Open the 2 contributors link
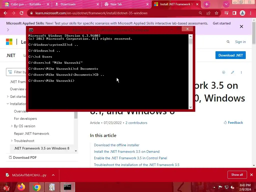Viewport: 256px width, 192px height. coord(136,123)
